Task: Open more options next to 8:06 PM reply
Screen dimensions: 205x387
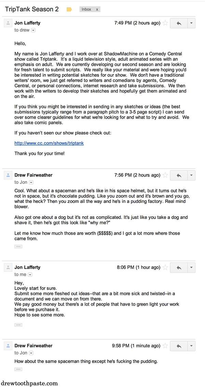Action: [191, 268]
